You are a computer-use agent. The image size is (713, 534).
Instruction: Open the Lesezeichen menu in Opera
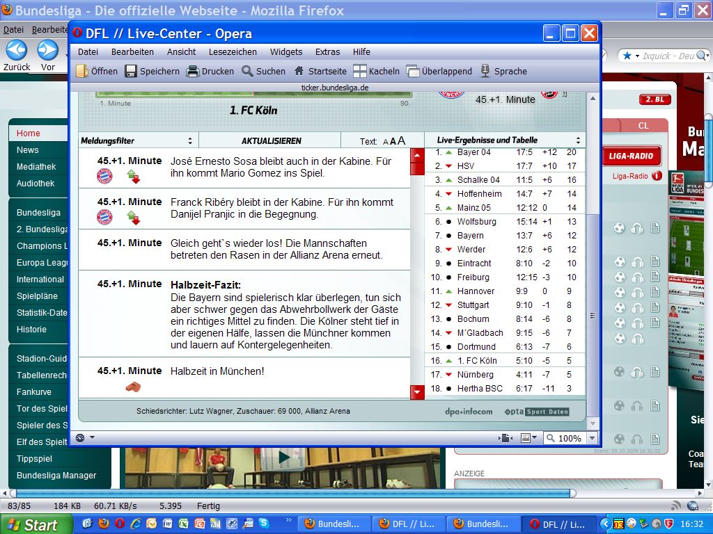pyautogui.click(x=233, y=51)
